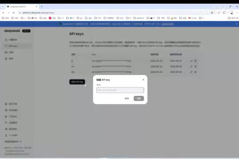
Task: Edit the bottom API key row's name
Action: pyautogui.click(x=191, y=72)
